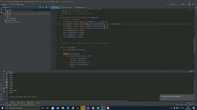Expand the src folder arrow

click(x=5, y=16)
